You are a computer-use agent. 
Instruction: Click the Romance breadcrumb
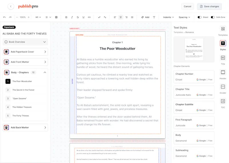click(189, 32)
